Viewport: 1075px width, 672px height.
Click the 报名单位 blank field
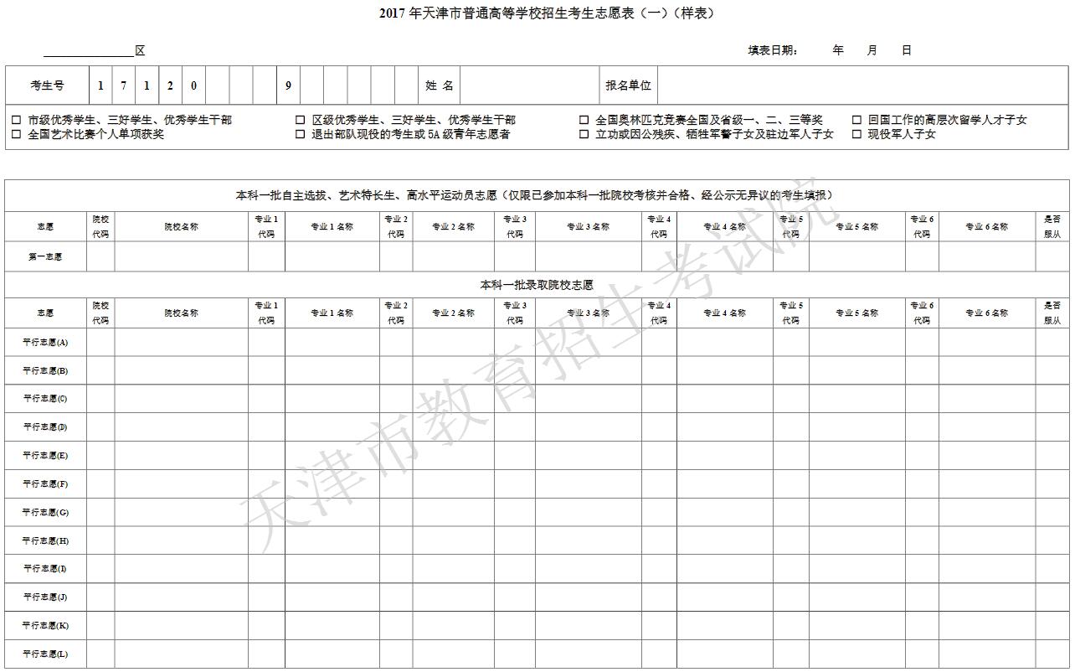[x=862, y=85]
